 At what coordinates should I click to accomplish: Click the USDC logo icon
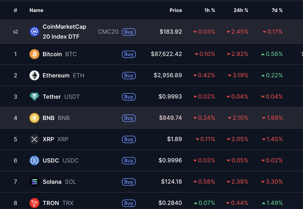pyautogui.click(x=34, y=160)
